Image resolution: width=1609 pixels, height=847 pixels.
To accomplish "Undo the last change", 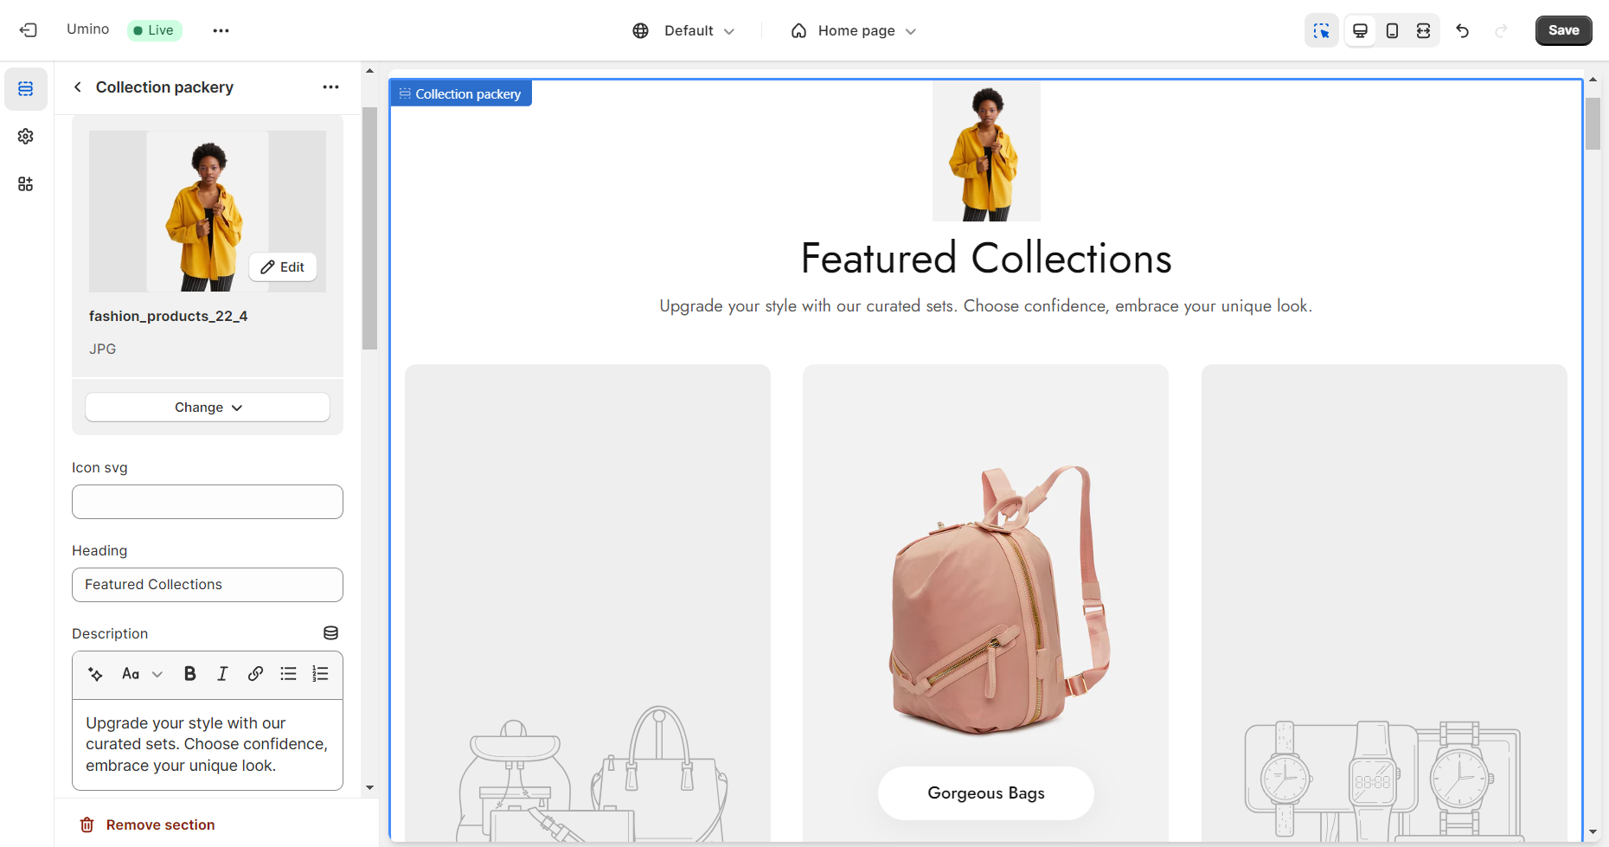I will [x=1462, y=30].
